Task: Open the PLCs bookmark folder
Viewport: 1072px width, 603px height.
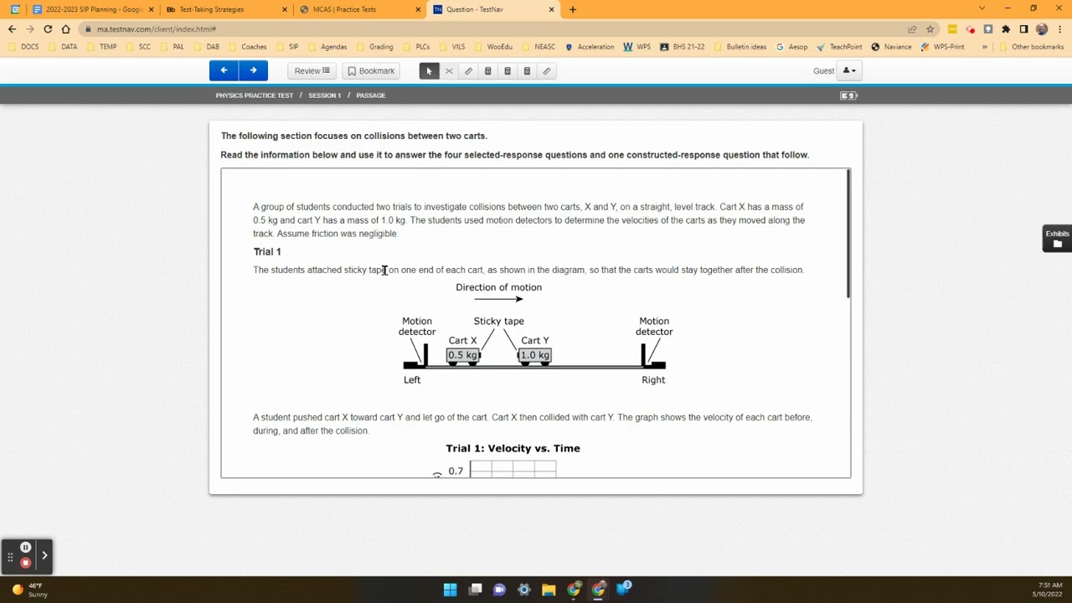Action: tap(416, 47)
